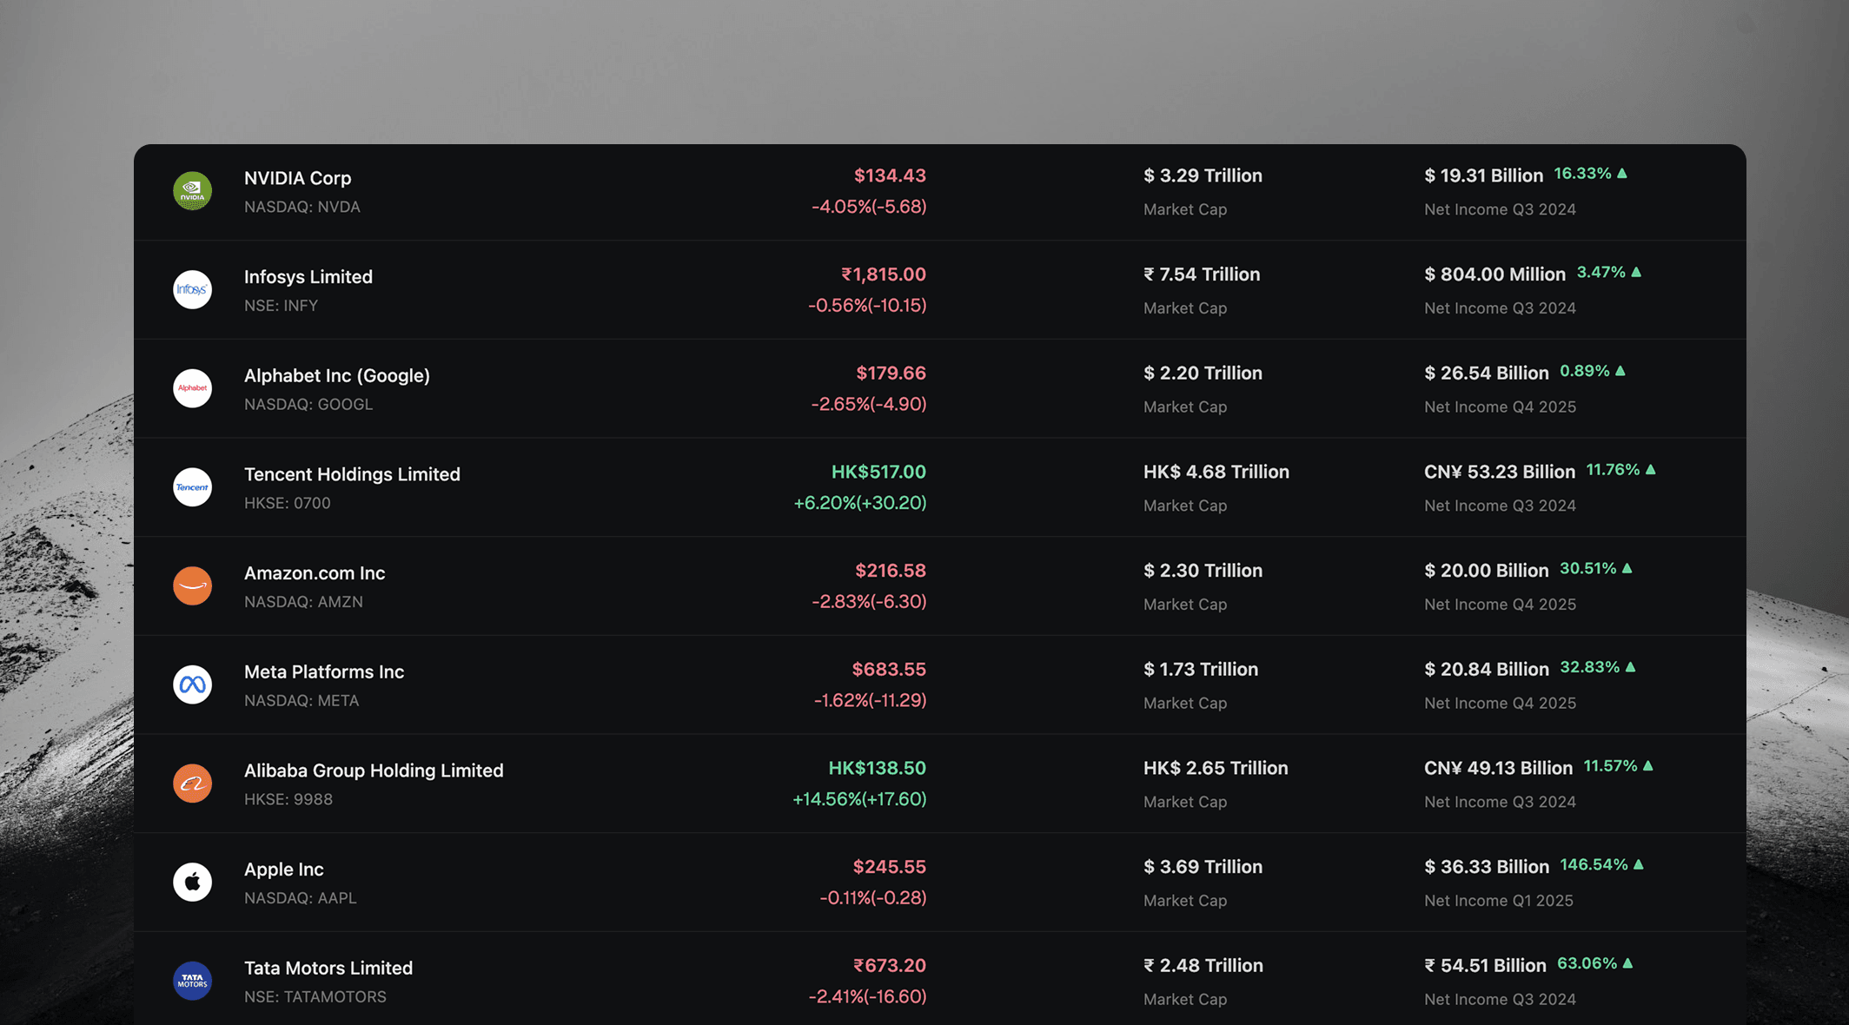Click the Meta infinity logo
The height and width of the screenshot is (1025, 1849).
click(x=192, y=684)
